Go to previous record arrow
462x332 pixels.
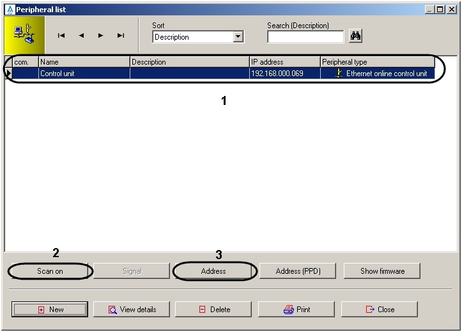(81, 36)
